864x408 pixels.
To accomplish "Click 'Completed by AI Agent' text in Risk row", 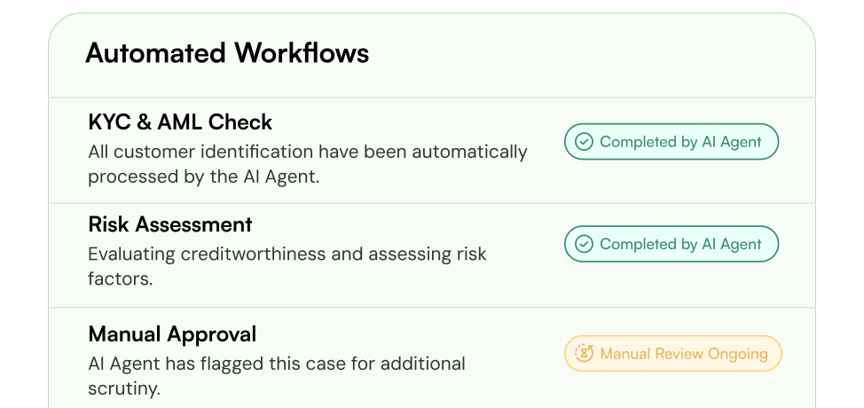I will click(x=680, y=244).
